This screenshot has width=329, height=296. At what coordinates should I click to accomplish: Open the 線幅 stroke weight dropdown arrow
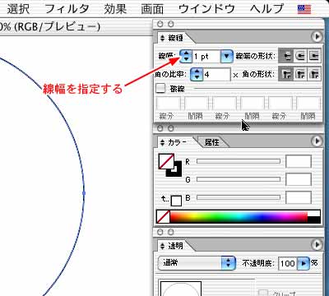coord(226,56)
